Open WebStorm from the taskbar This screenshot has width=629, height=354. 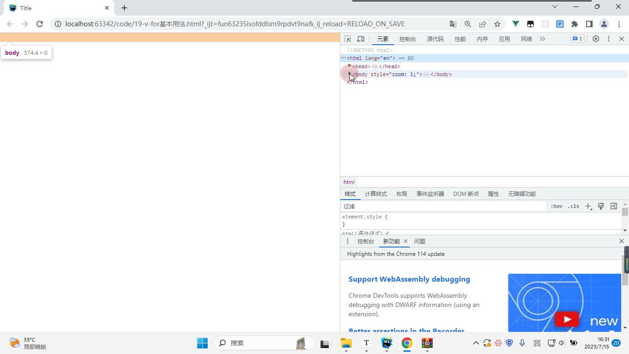pos(387,343)
